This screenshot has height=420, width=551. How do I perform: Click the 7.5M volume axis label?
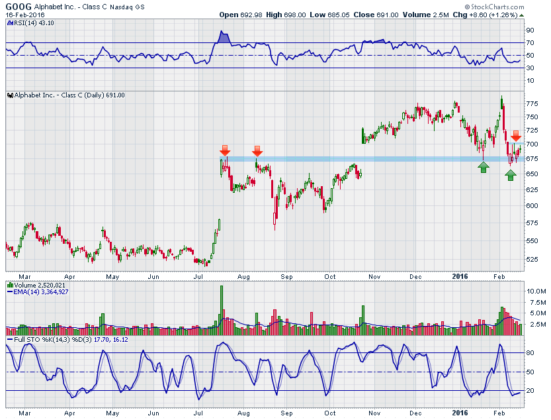click(x=538, y=303)
